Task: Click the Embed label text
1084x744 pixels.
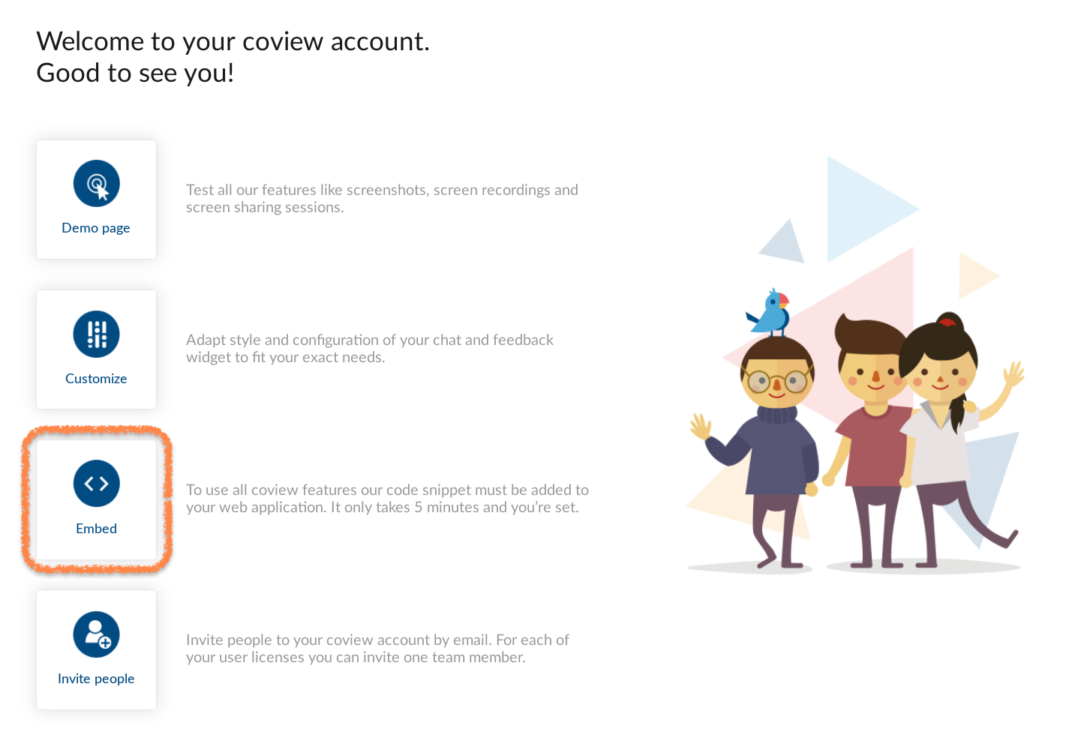Action: (x=96, y=529)
